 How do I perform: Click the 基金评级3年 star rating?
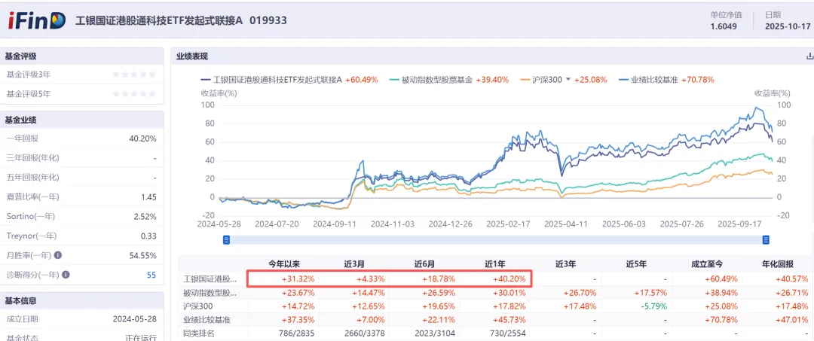coord(133,75)
